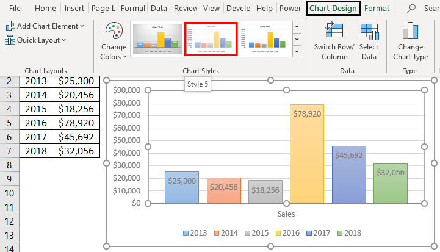
Task: Click the Add Chart Element icon
Action: [11, 26]
